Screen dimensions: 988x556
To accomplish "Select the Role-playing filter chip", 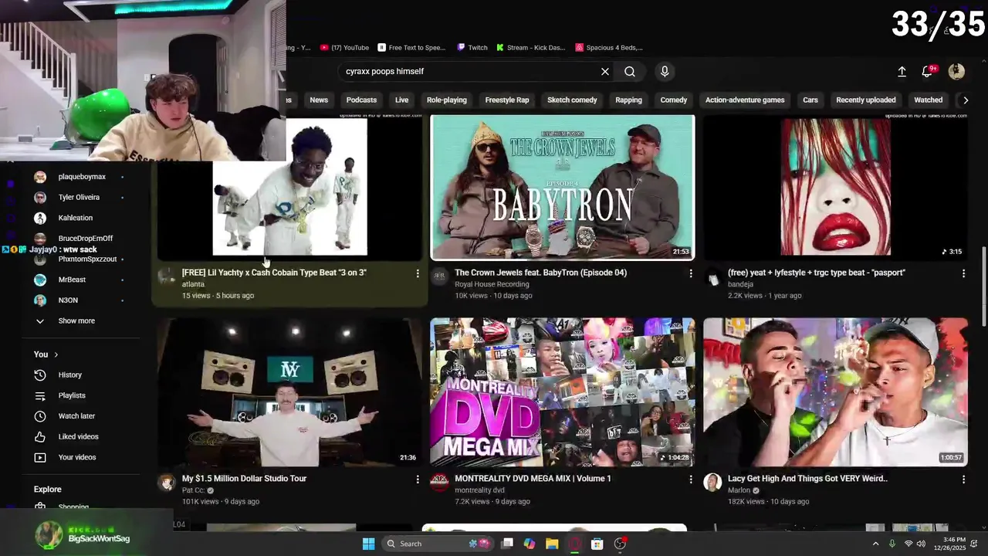I will [447, 100].
